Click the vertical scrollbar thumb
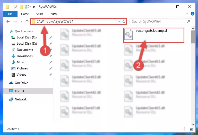 (x=193, y=37)
